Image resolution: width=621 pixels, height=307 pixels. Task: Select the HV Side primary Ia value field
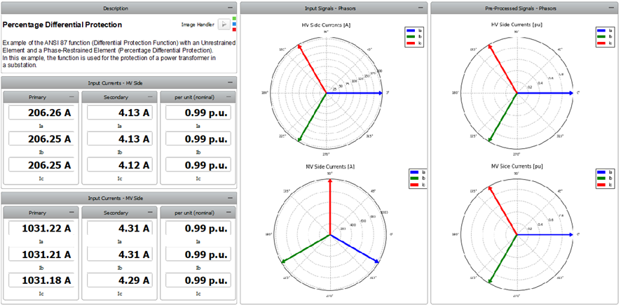pyautogui.click(x=39, y=112)
